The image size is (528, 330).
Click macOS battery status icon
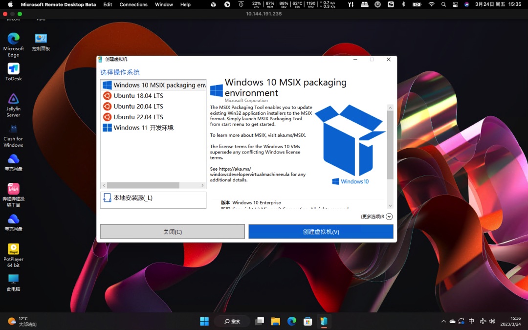pos(417,4)
